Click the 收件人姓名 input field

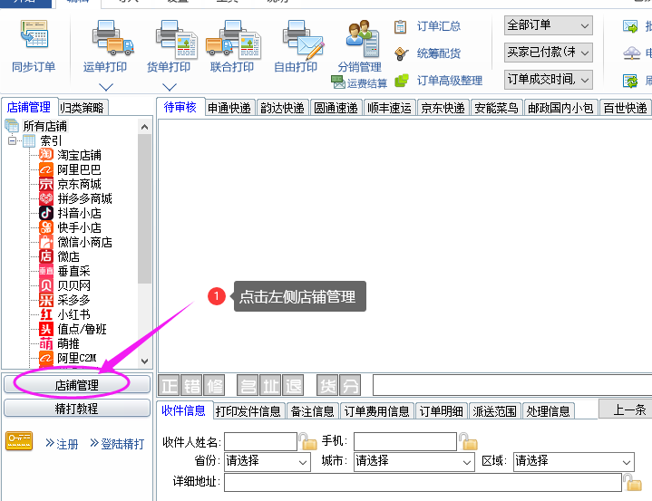tap(260, 442)
